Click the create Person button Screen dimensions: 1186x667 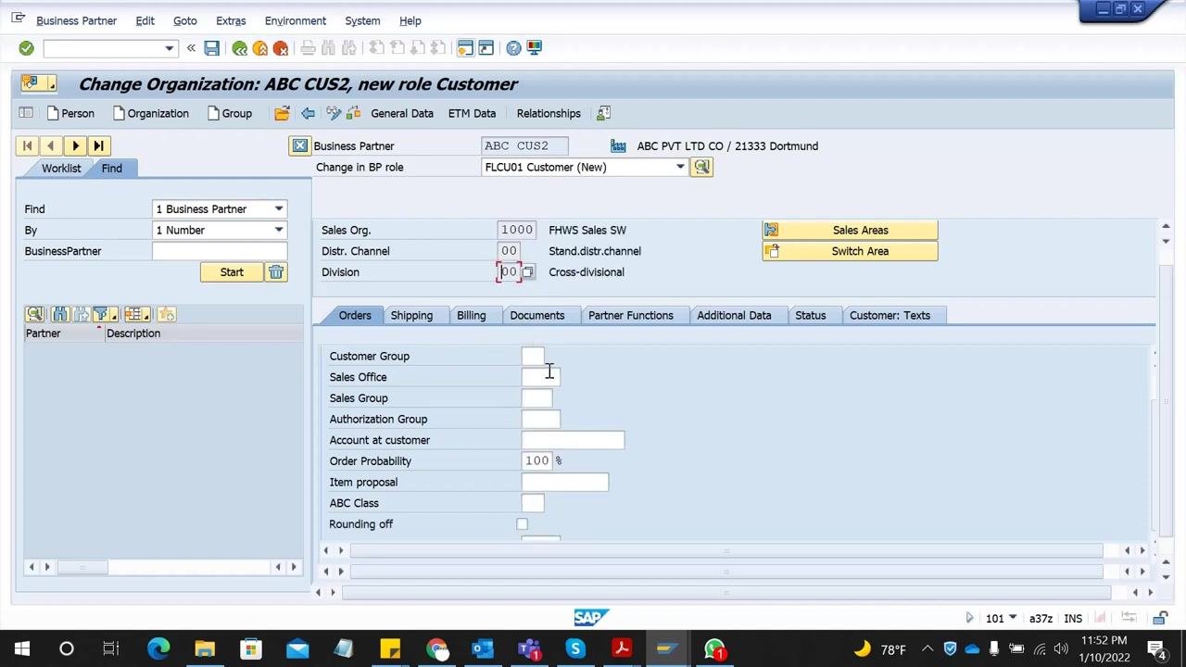tap(69, 113)
